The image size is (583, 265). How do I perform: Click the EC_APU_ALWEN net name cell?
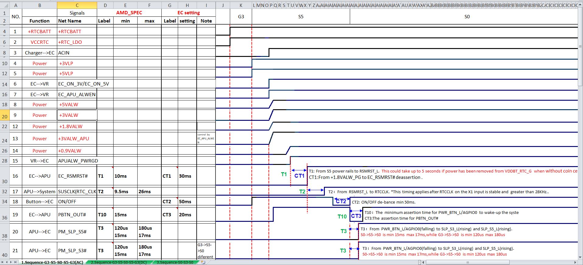click(x=77, y=94)
